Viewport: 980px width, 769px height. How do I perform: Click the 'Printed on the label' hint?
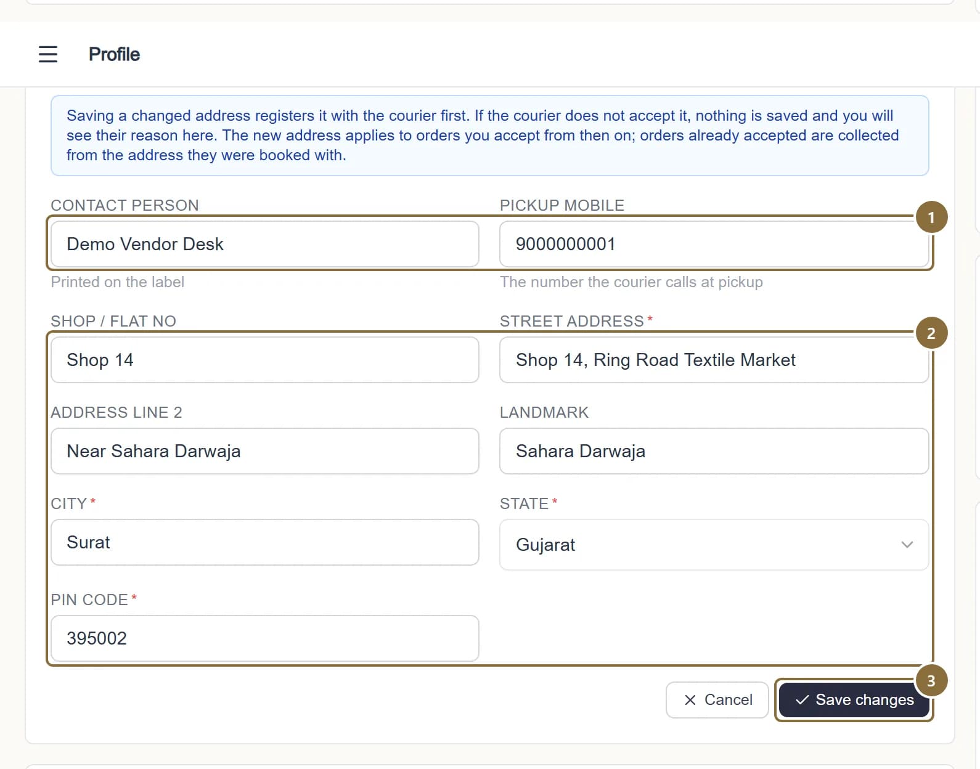(118, 282)
